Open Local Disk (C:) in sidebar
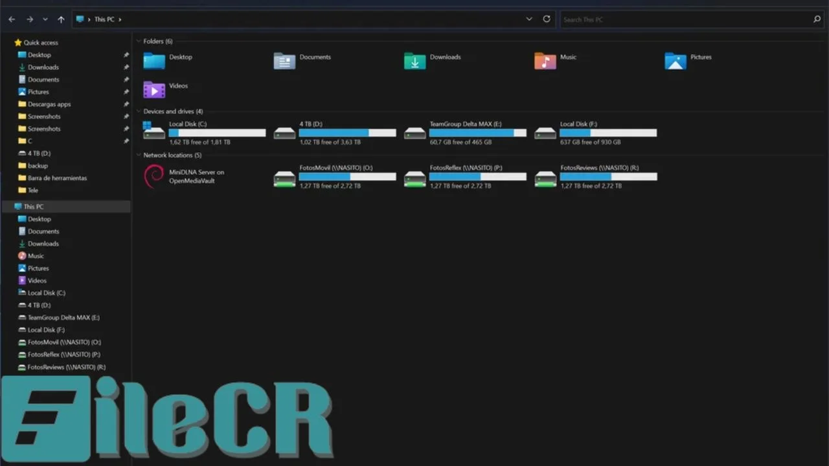Image resolution: width=829 pixels, height=466 pixels. (x=46, y=293)
